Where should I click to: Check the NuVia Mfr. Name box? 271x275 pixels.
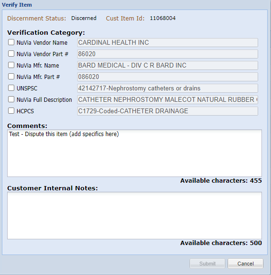[x=11, y=65]
